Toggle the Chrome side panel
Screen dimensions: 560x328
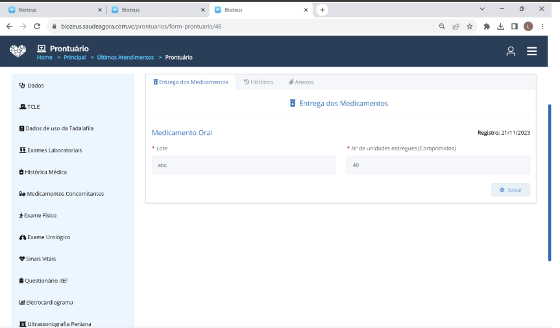tap(514, 27)
